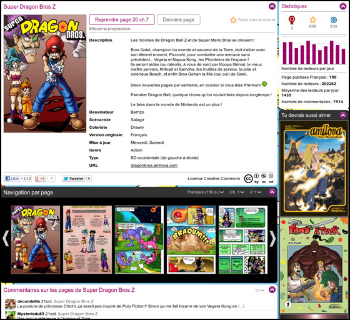Open decondelite's user profile name
Screen dimensions: 350x320
tap(29, 301)
